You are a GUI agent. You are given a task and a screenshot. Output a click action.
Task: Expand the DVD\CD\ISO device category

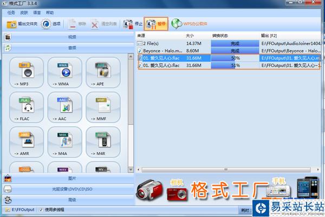69,189
